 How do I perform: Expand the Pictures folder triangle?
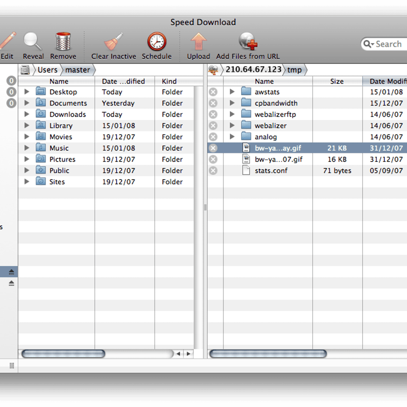[x=26, y=159]
